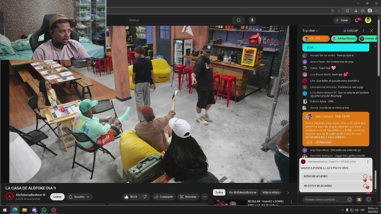Open live chat options menu
The height and width of the screenshot is (214, 381).
(363, 31)
